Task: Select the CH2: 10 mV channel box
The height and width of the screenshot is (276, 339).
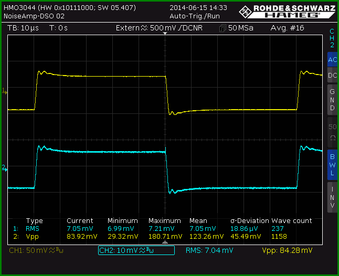Action: pos(136,250)
